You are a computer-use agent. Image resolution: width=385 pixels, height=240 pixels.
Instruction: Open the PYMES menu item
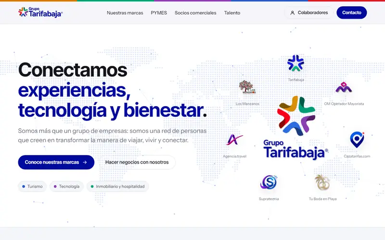pos(159,13)
